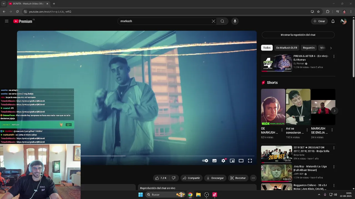The image size is (355, 199).
Task: Run search with the magnifier button
Action: (222, 21)
